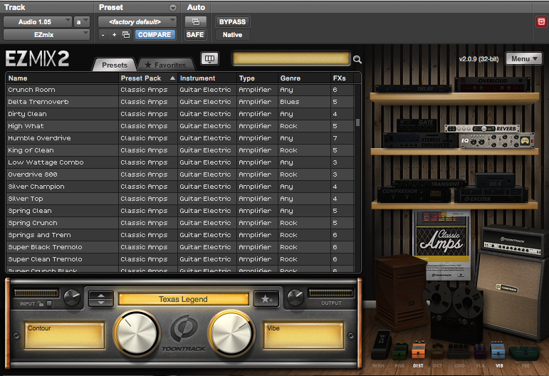Screen dimensions: 549x376
Task: Select the STEREO ENHANCER rack unit
Action: [x=421, y=140]
